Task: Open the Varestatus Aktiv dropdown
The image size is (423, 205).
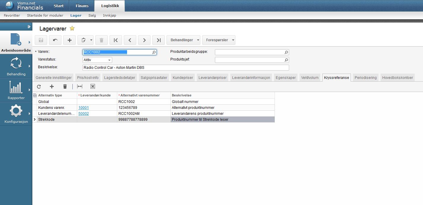Action: (x=97, y=60)
